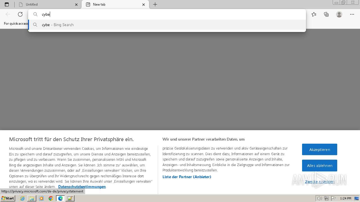Image resolution: width=360 pixels, height=202 pixels.
Task: Click the search icon in address bar
Action: point(35,14)
